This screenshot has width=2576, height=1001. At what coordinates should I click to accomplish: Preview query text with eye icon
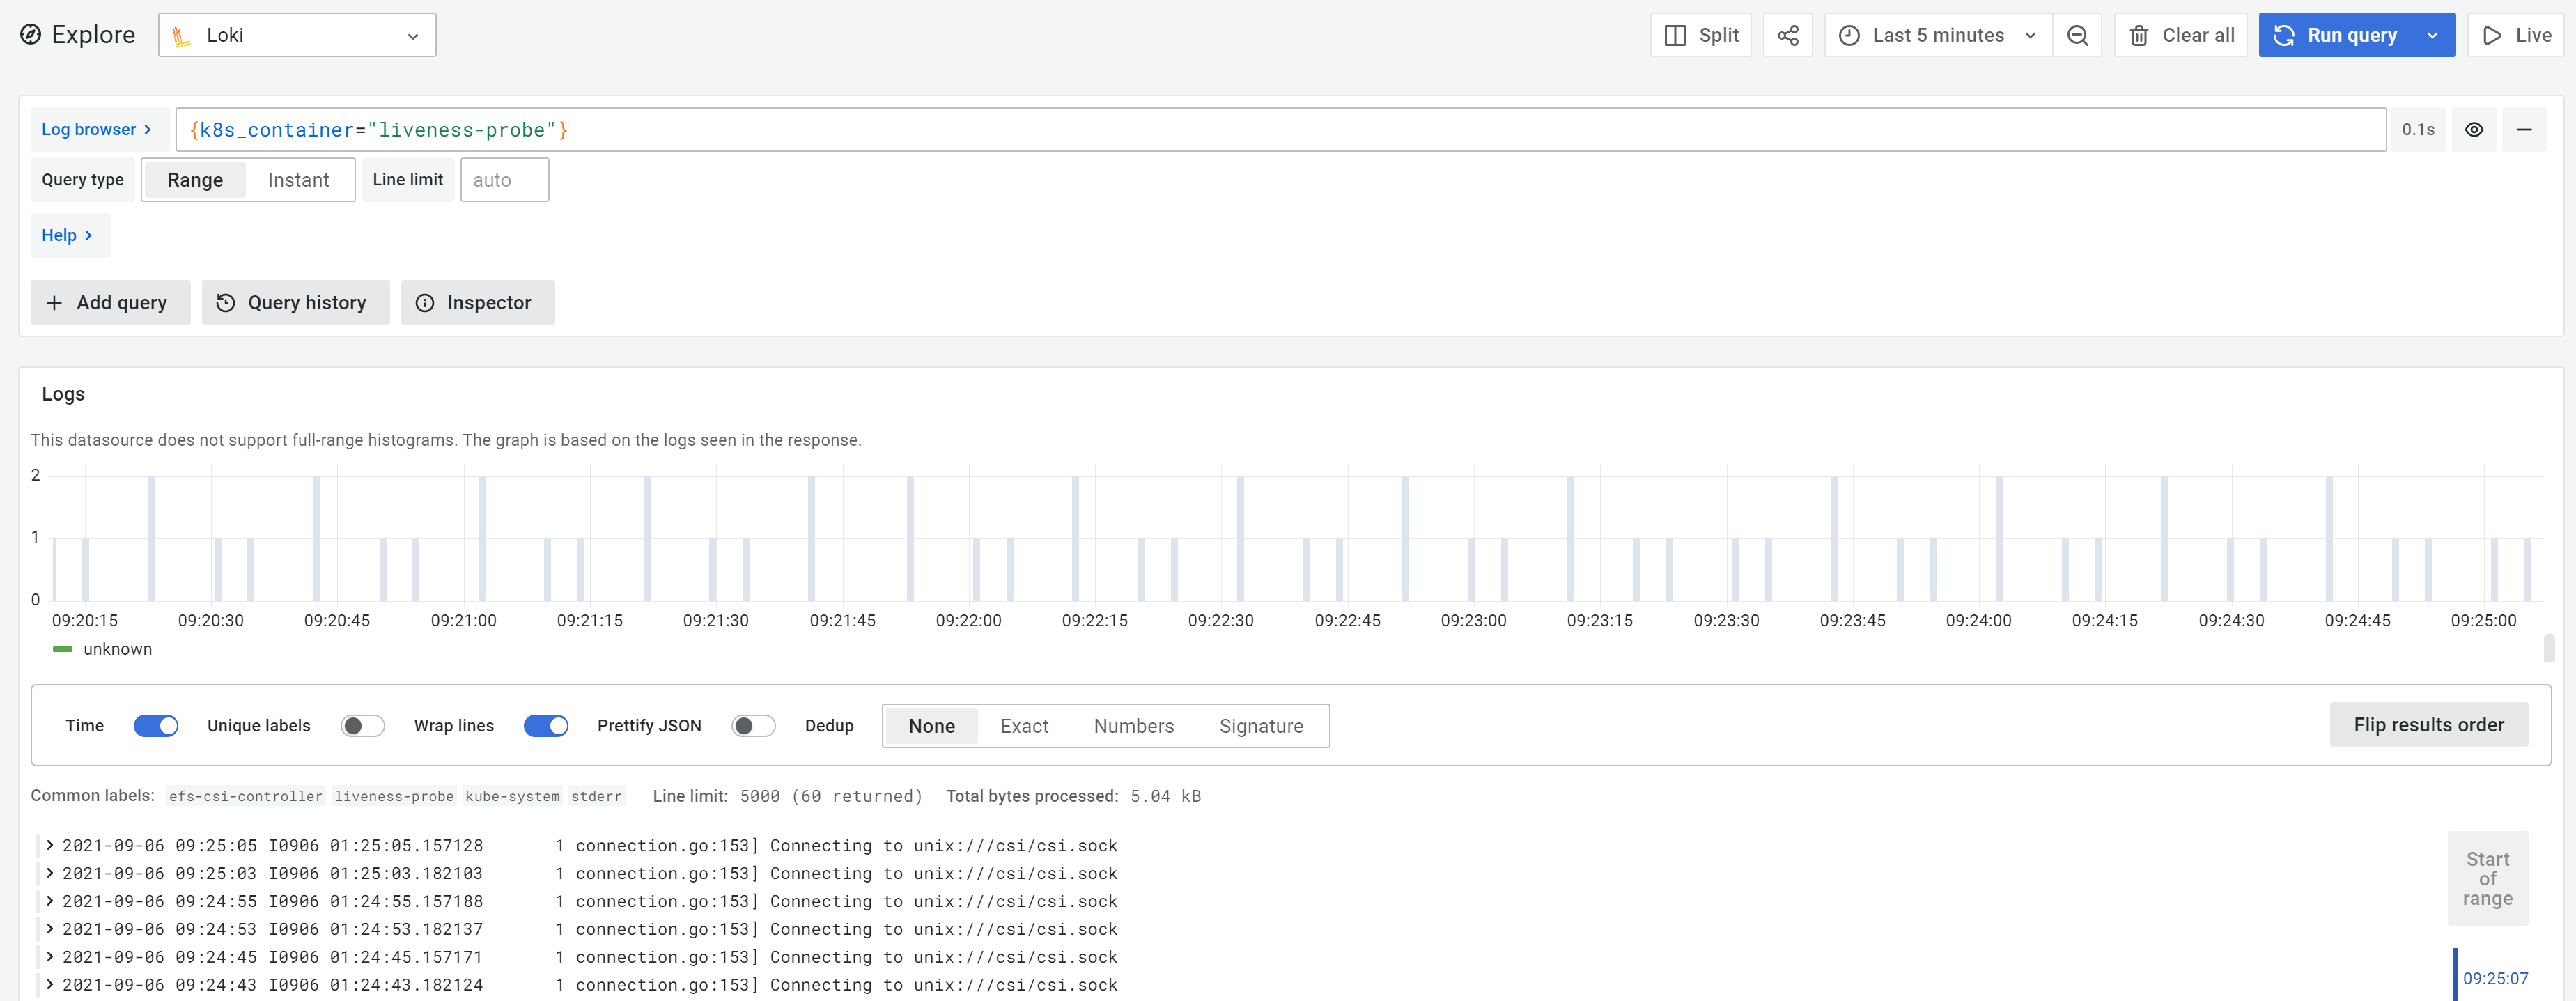tap(2474, 129)
